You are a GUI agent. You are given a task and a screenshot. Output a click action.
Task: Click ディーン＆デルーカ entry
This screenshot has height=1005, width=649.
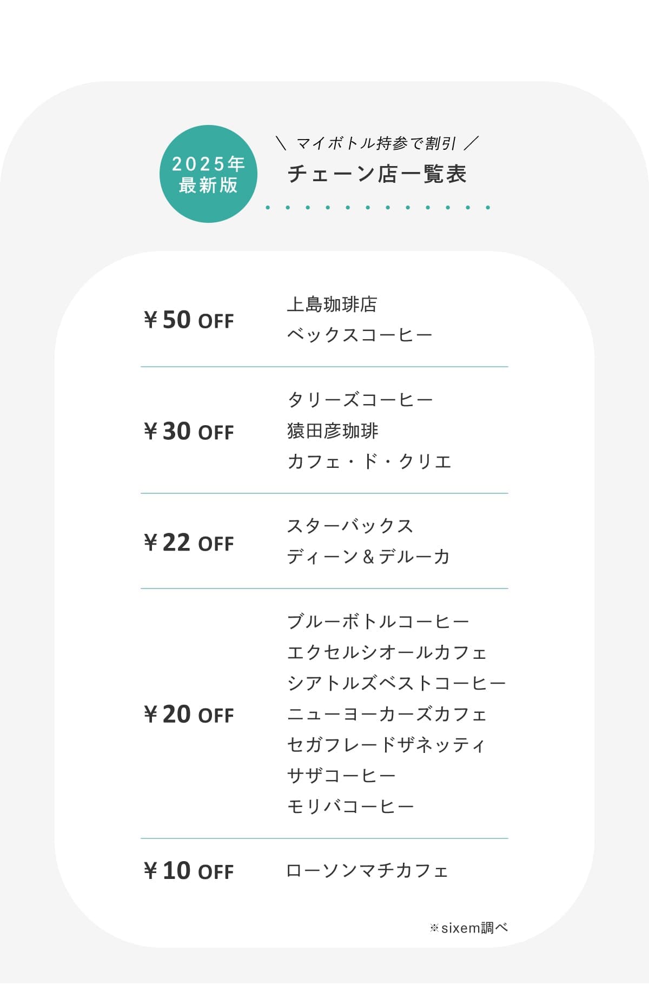coord(368,557)
